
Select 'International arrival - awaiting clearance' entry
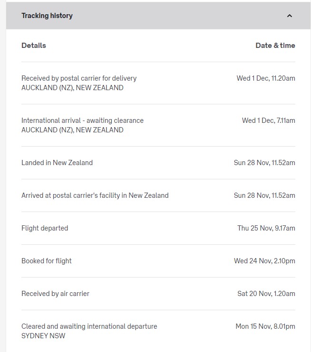[x=82, y=120]
